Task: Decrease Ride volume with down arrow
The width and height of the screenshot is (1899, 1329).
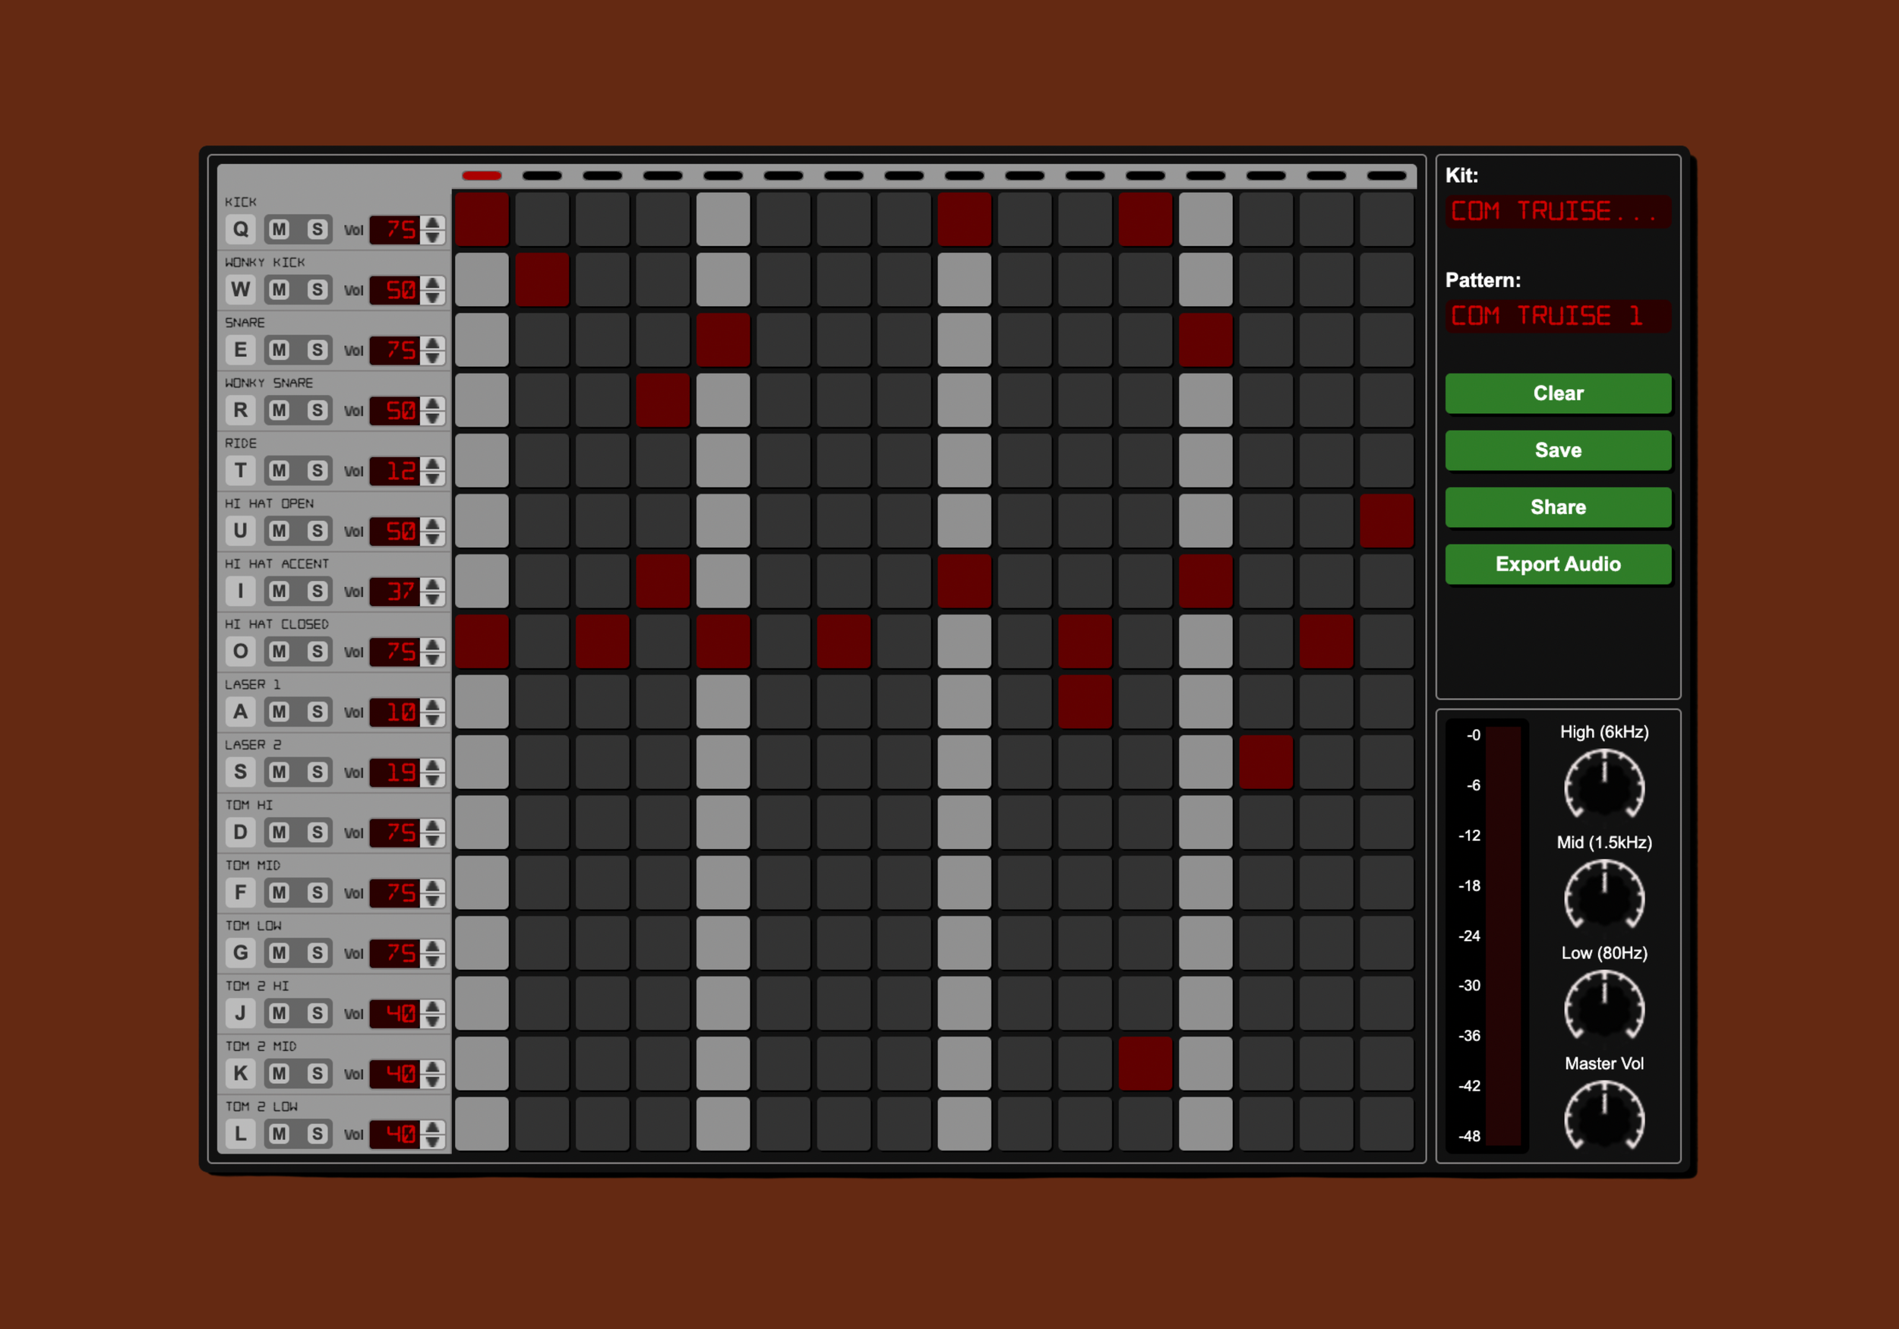Action: pos(432,479)
